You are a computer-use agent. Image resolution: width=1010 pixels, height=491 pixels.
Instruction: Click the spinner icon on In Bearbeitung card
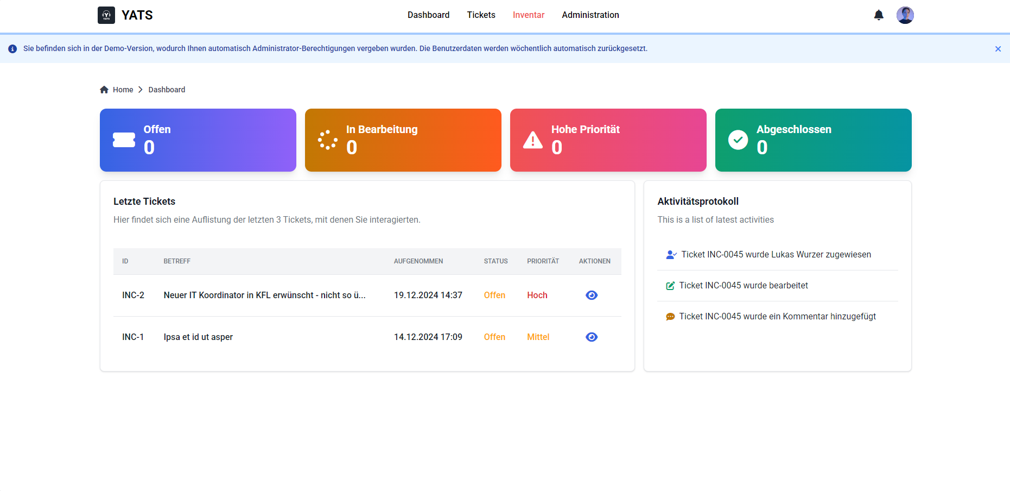(x=328, y=140)
